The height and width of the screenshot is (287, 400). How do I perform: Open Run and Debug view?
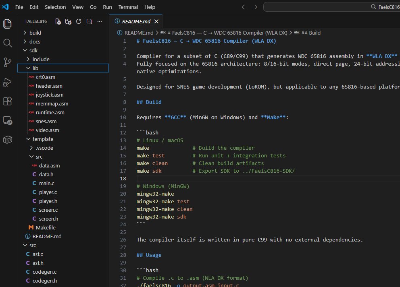tap(7, 82)
